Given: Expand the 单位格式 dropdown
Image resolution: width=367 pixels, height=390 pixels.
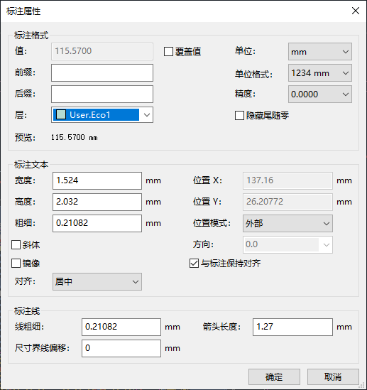Looking at the screenshot, I should [320, 73].
